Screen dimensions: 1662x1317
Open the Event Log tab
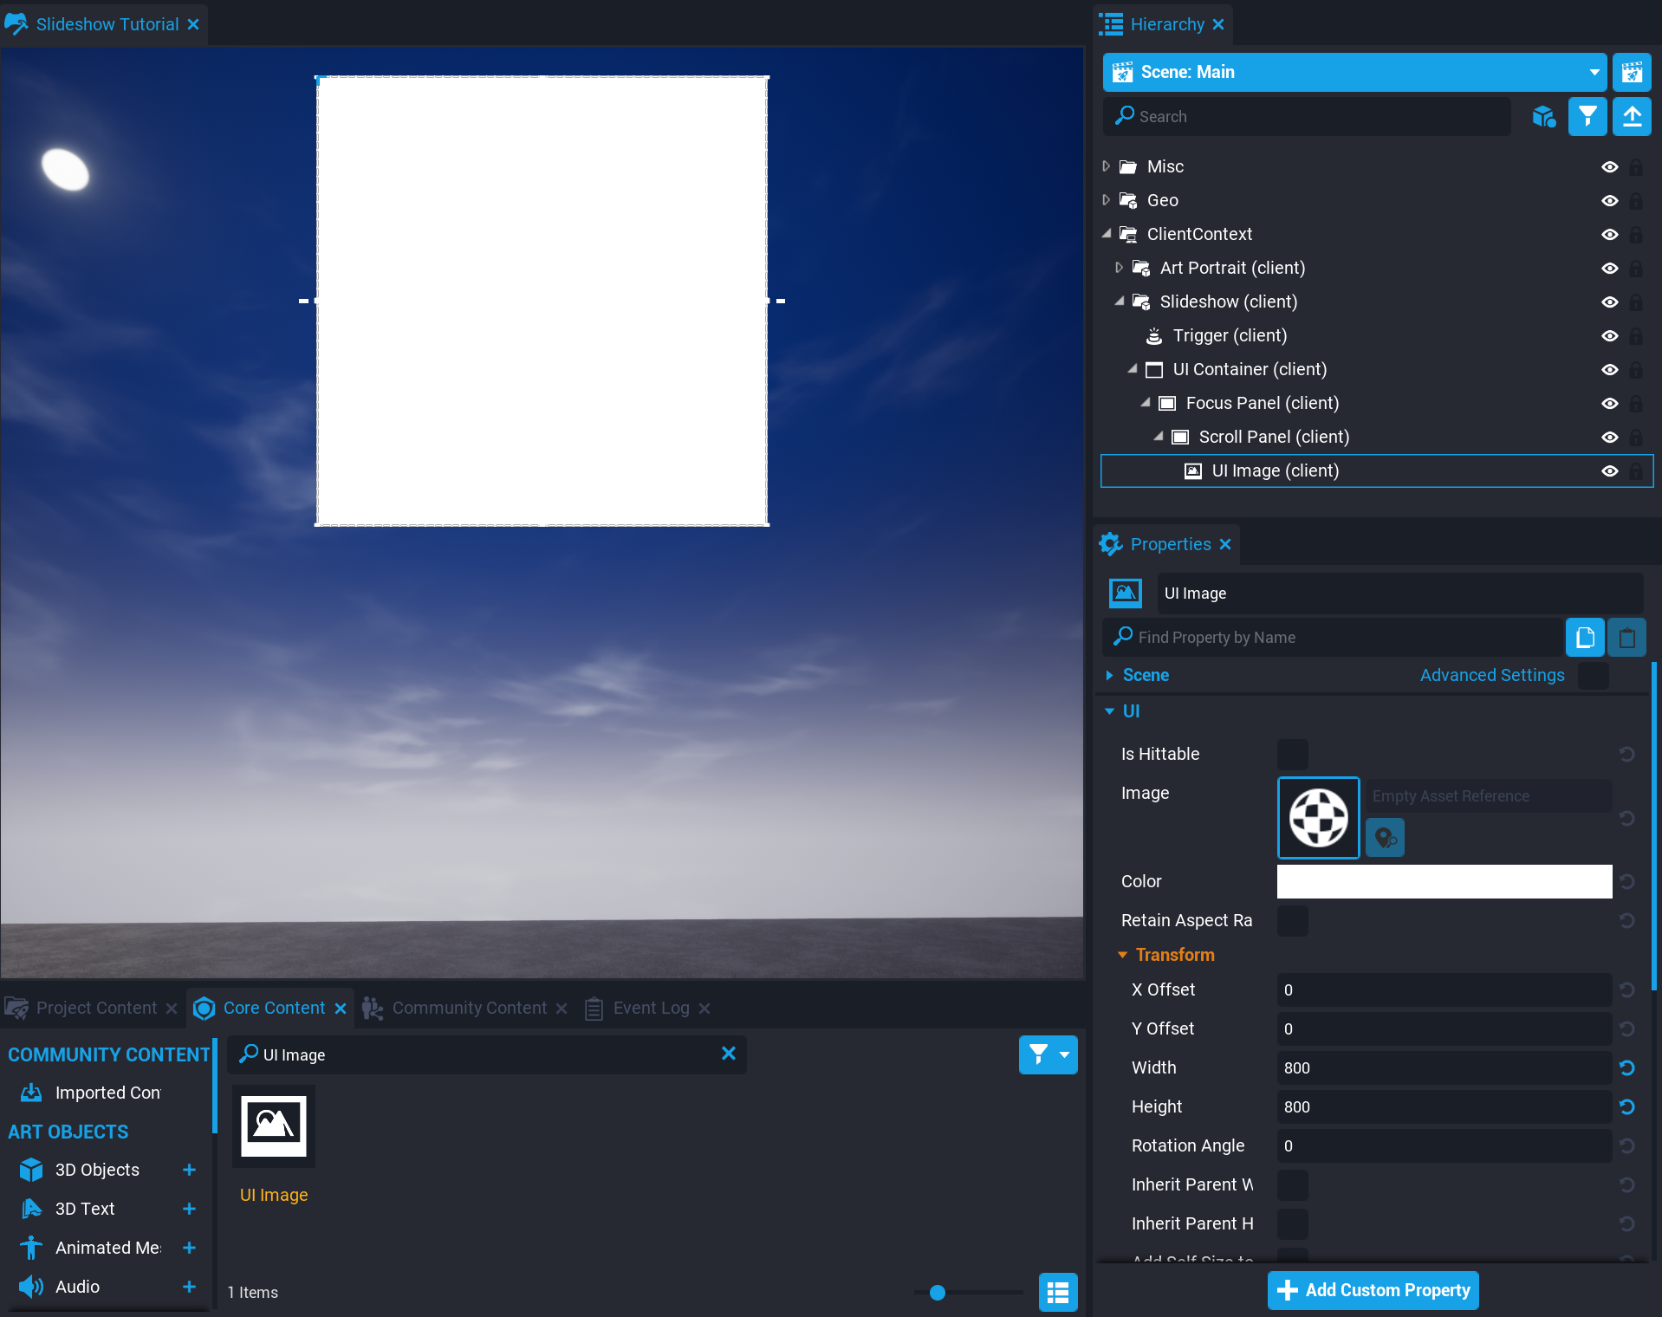point(651,1009)
